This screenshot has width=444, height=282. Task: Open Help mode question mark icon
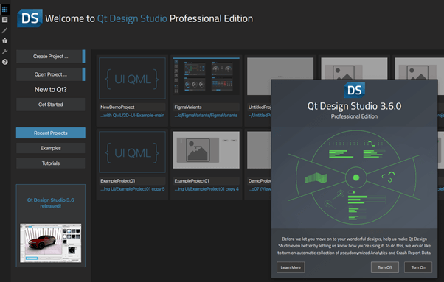point(5,62)
